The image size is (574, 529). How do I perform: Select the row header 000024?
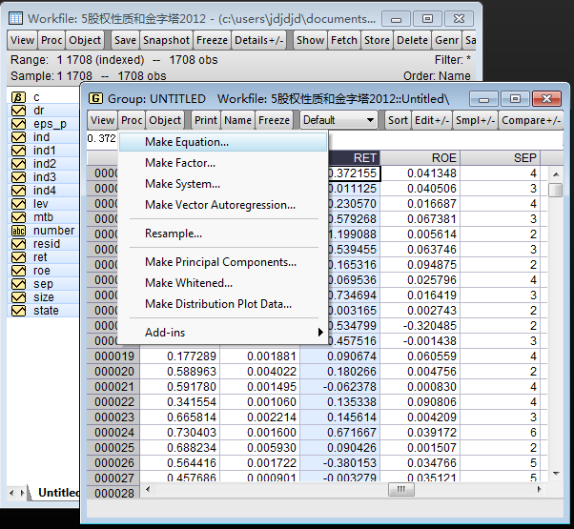(x=113, y=433)
